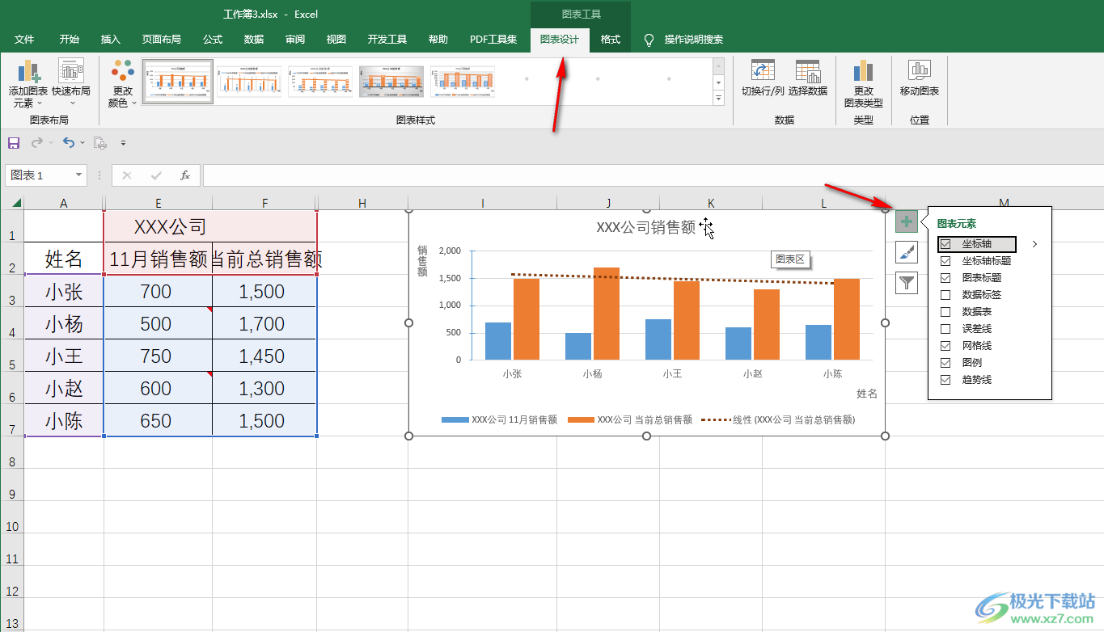The height and width of the screenshot is (632, 1104).
Task: Open the Customize Quick Access Toolbar arrow
Action: [x=124, y=143]
